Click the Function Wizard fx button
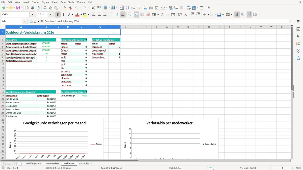 click(31, 21)
